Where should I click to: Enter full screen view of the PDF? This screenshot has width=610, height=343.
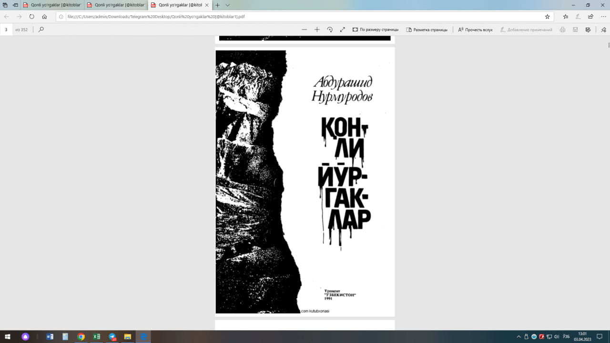click(x=342, y=30)
